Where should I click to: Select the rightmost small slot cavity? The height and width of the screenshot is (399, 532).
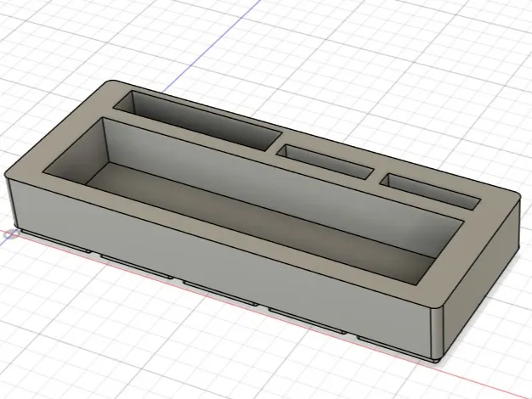pyautogui.click(x=430, y=191)
